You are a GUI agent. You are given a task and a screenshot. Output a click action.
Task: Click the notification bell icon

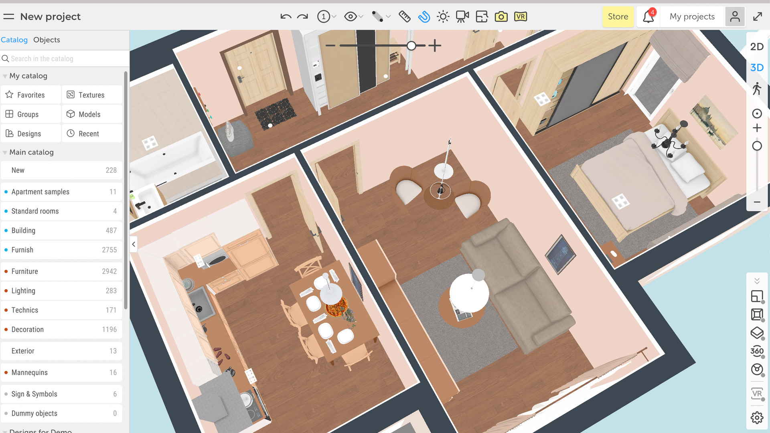pyautogui.click(x=647, y=16)
